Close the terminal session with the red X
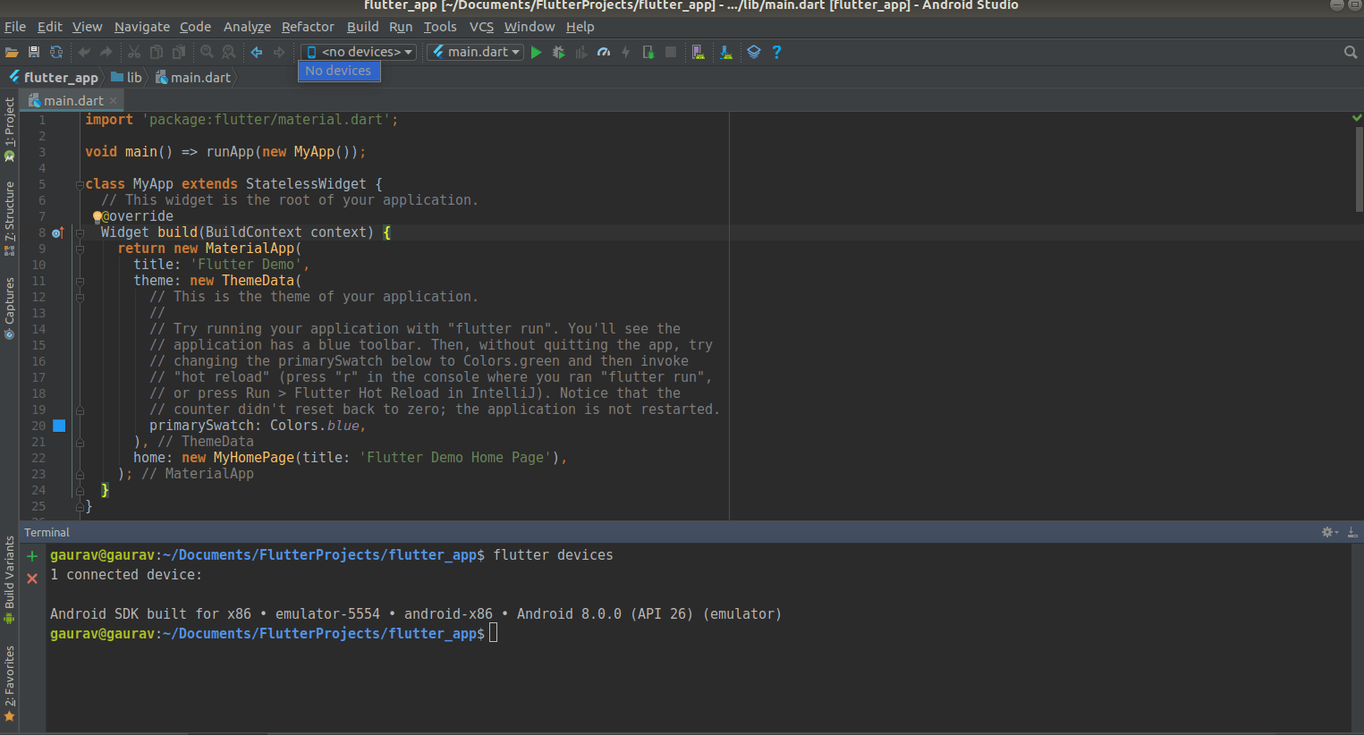The height and width of the screenshot is (735, 1364). 32,579
